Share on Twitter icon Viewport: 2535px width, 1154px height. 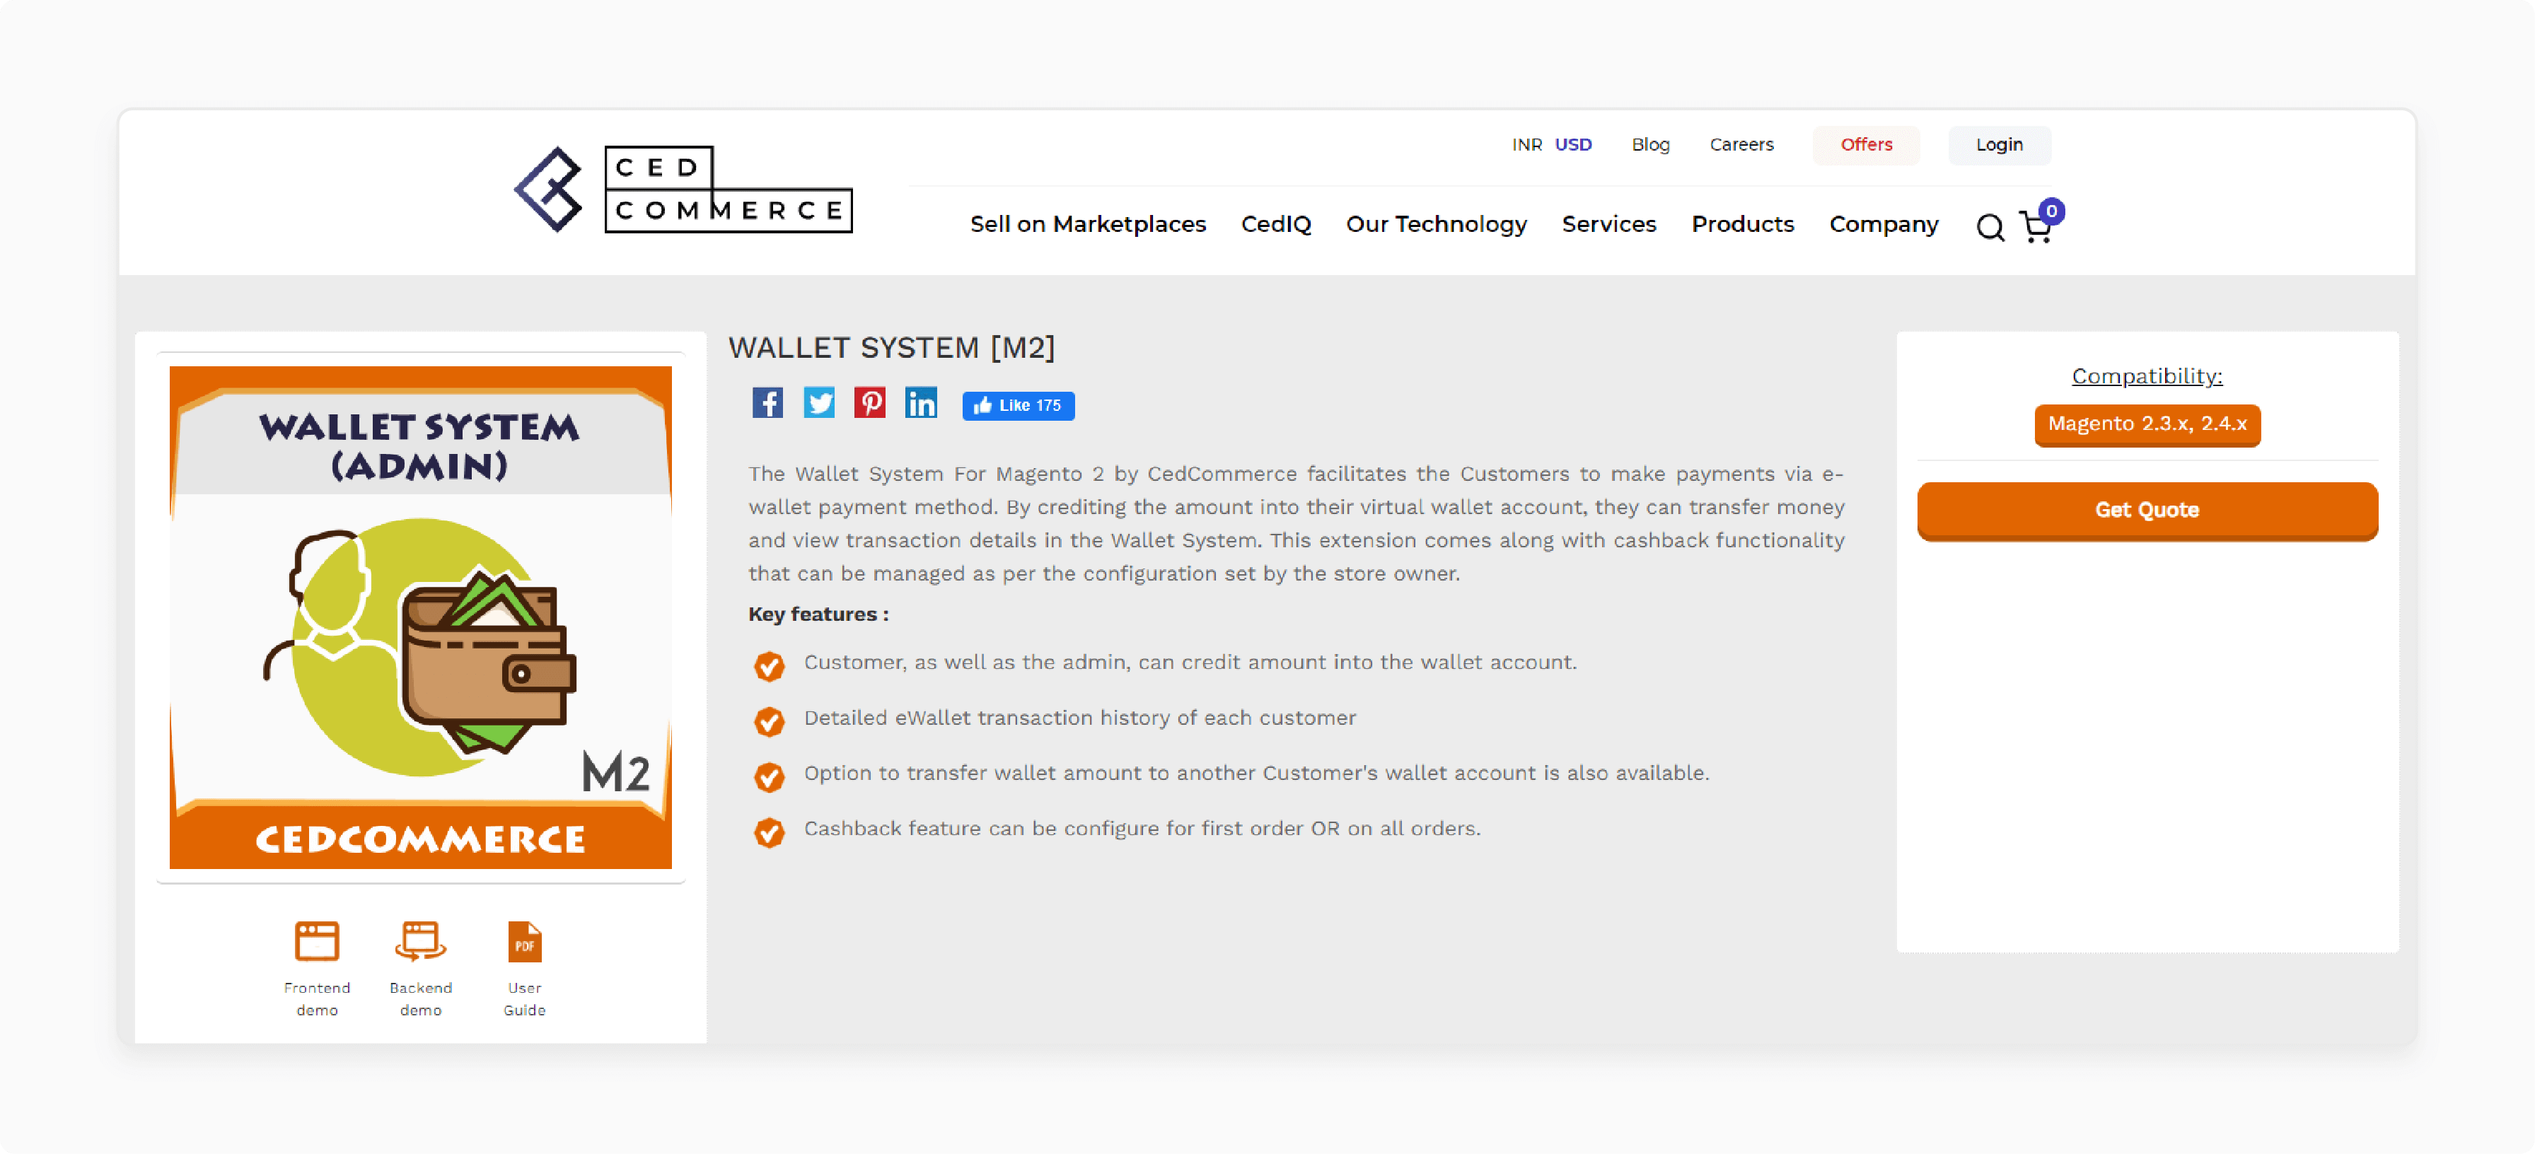point(819,402)
